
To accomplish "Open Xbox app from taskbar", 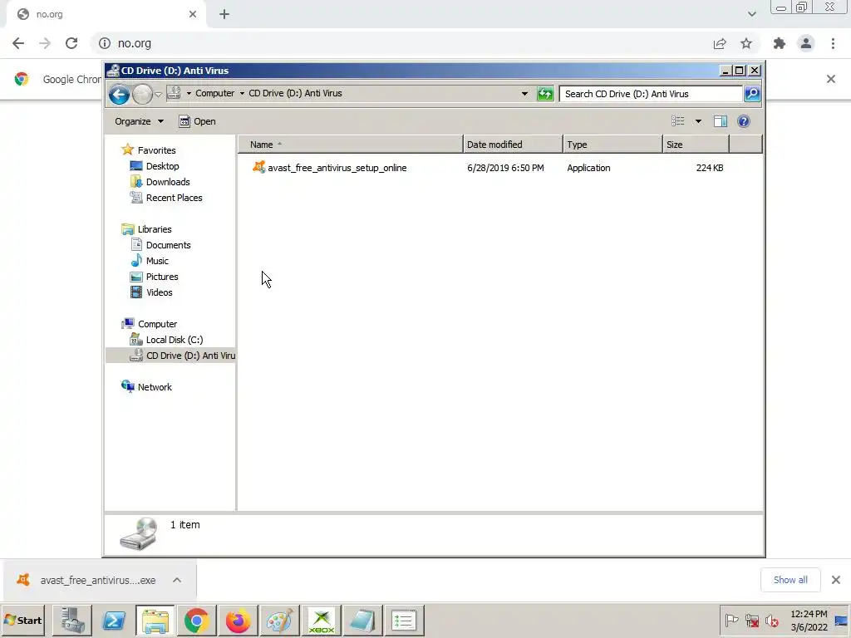I will 322,620.
